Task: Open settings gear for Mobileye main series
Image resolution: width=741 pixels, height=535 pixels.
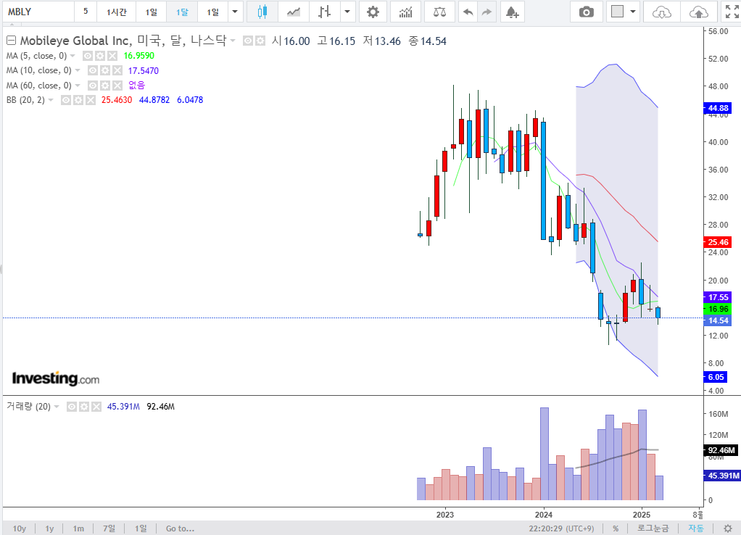Action: (260, 41)
